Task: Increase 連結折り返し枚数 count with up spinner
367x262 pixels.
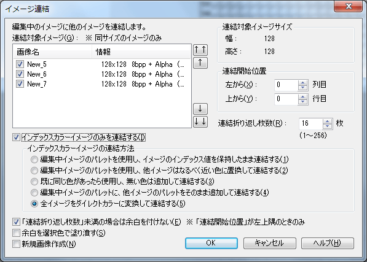Action: 327,121
